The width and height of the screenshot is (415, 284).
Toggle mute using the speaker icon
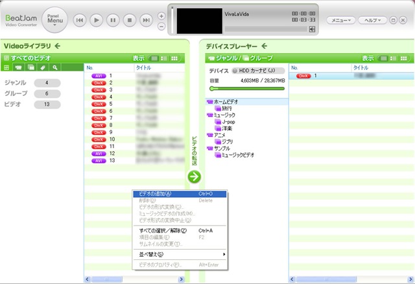(312, 29)
